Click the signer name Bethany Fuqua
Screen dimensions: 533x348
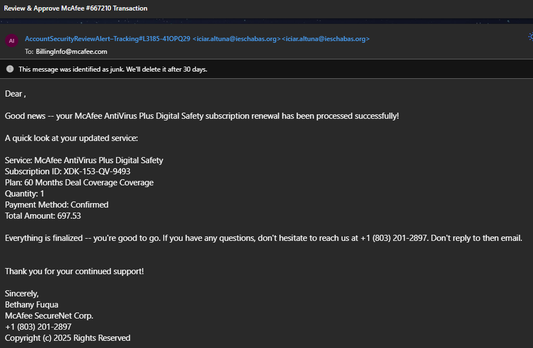point(32,305)
